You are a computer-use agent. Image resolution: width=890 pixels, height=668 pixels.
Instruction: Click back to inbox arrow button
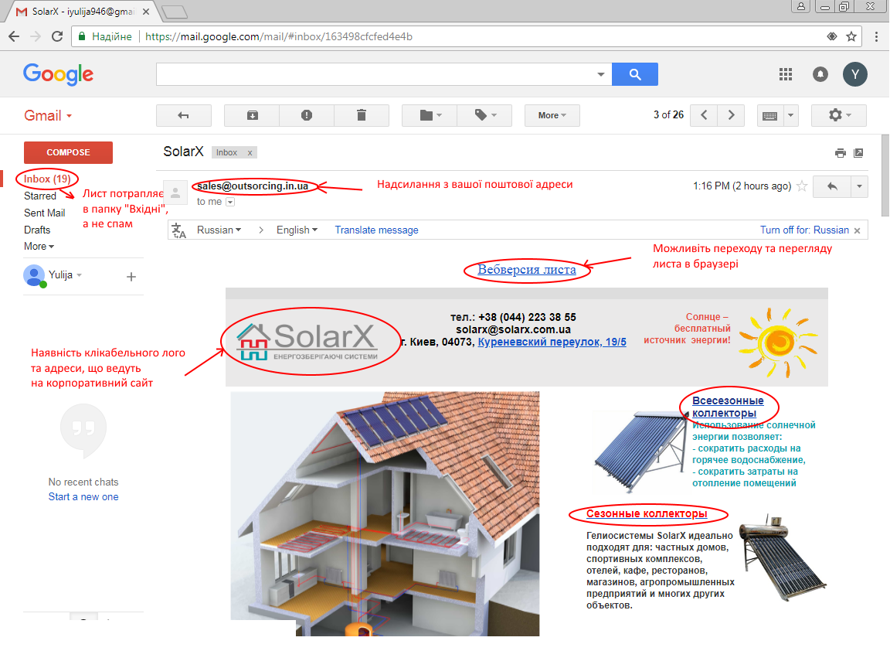pos(183,115)
